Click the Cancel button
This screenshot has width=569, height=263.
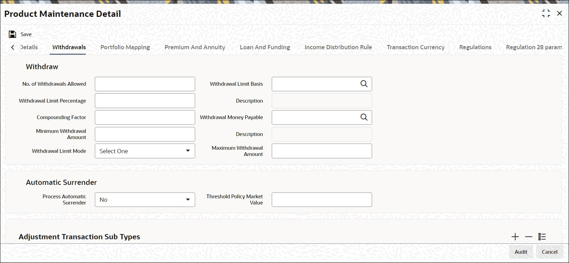click(x=549, y=252)
